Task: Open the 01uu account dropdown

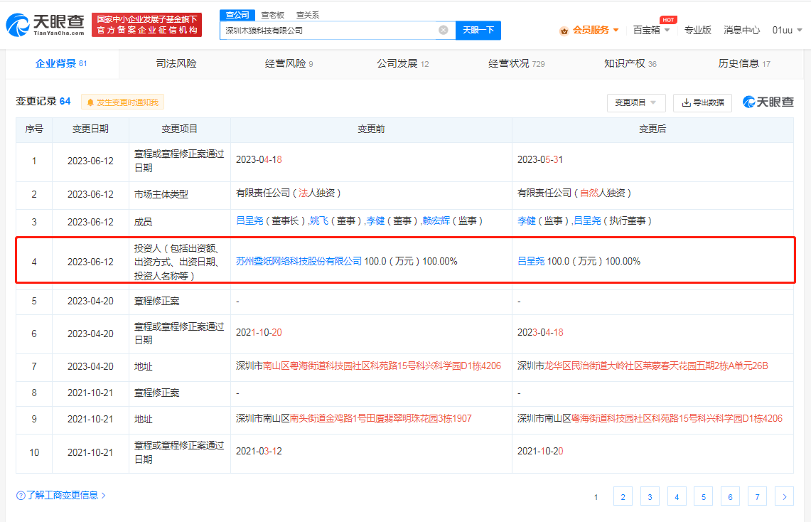Action: click(x=788, y=30)
